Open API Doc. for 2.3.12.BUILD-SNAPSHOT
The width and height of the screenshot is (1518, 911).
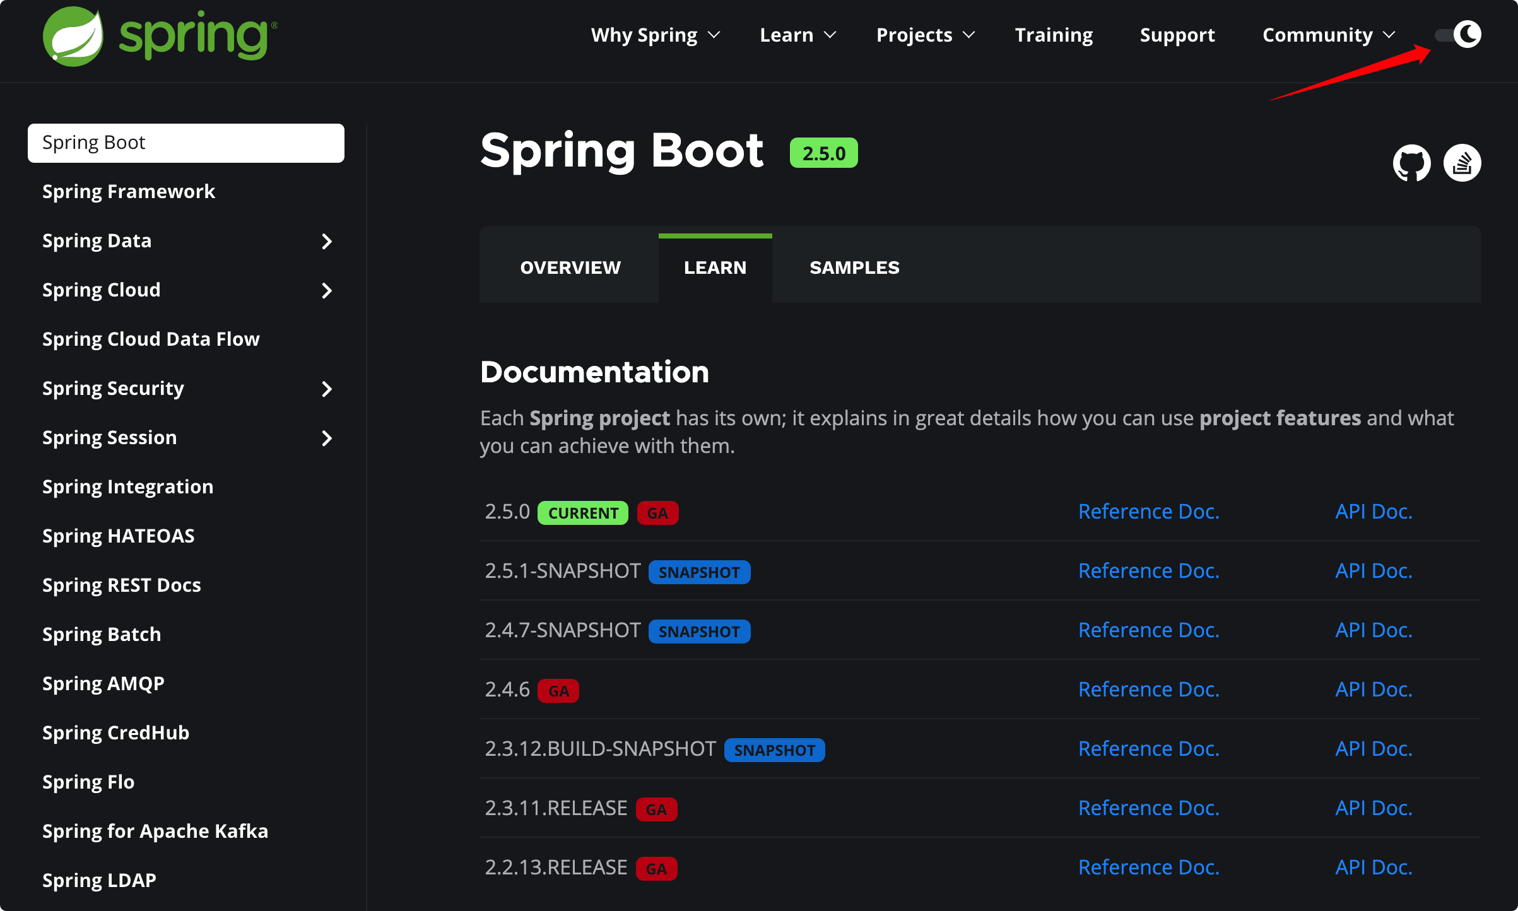coord(1374,748)
